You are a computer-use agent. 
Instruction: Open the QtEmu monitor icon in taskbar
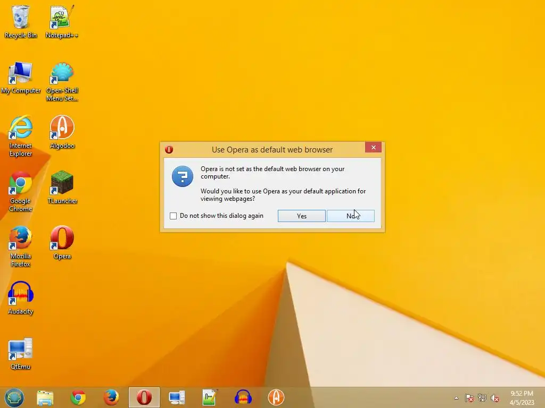coord(177,397)
